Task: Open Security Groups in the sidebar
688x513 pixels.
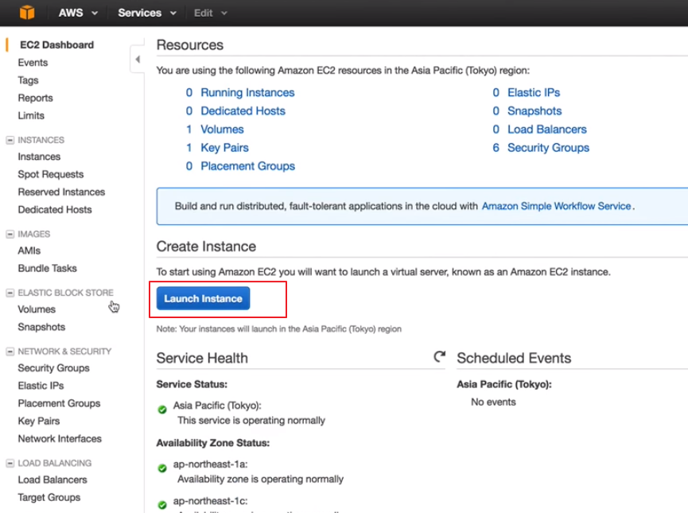Action: tap(53, 368)
